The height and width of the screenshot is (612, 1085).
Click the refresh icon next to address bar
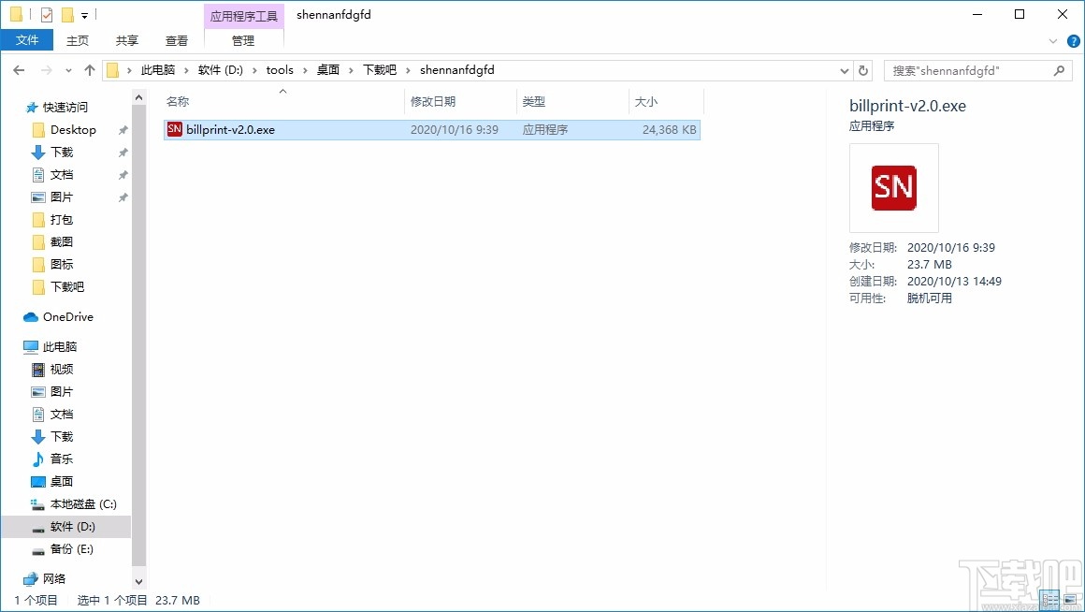coord(862,69)
